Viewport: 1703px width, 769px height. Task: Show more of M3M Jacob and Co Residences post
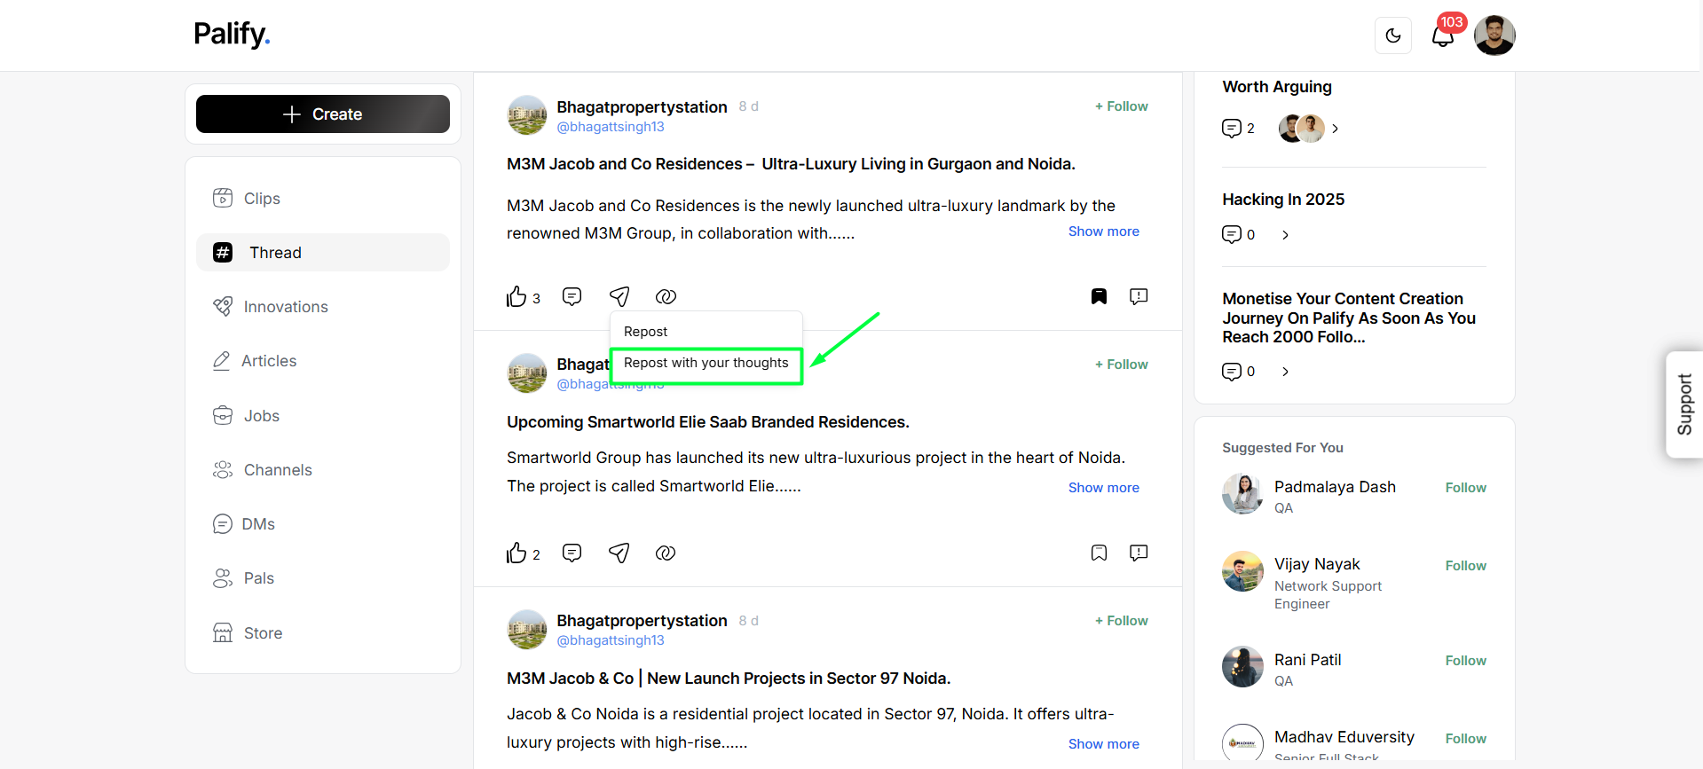click(x=1104, y=231)
